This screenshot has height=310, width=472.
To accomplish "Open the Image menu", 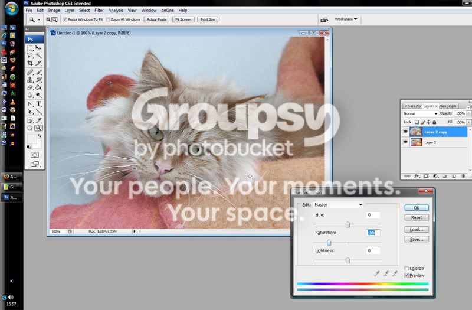I will click(x=54, y=10).
